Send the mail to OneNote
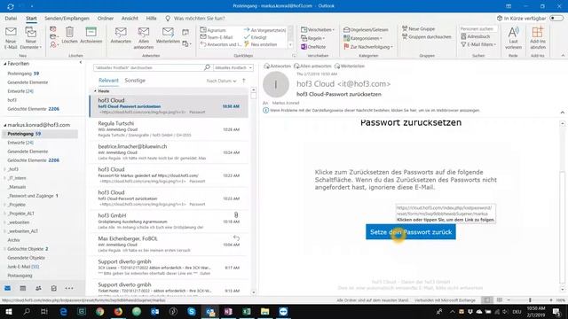The height and width of the screenshot is (319, 568). click(x=313, y=47)
